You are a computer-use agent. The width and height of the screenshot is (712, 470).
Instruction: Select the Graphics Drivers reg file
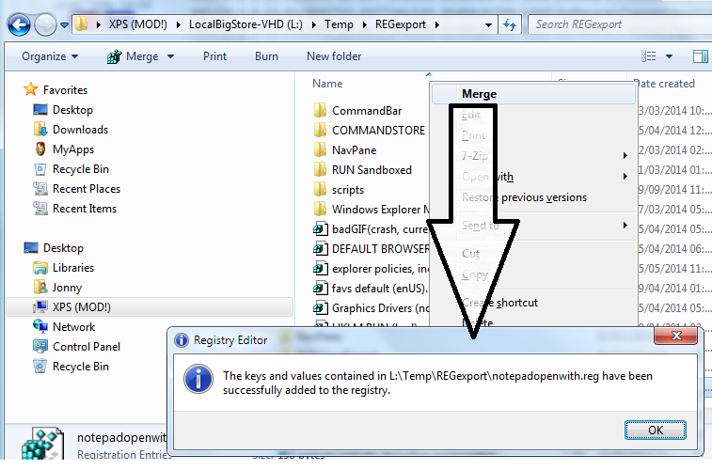pyautogui.click(x=372, y=308)
